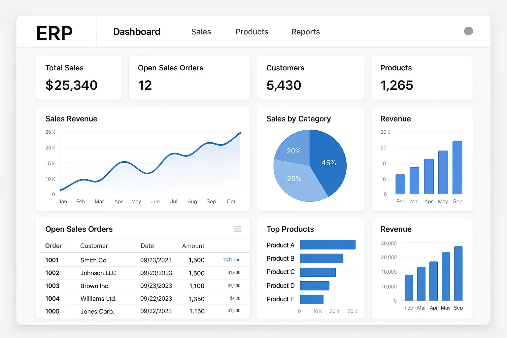Click the Feb bar in lower Revenue chart
Image resolution: width=507 pixels, height=338 pixels.
[x=409, y=287]
